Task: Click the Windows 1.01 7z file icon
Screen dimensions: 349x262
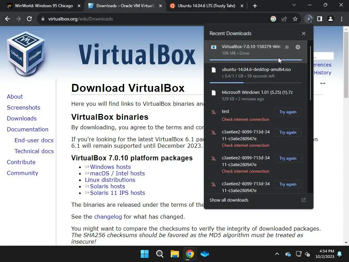Action: pos(214,93)
